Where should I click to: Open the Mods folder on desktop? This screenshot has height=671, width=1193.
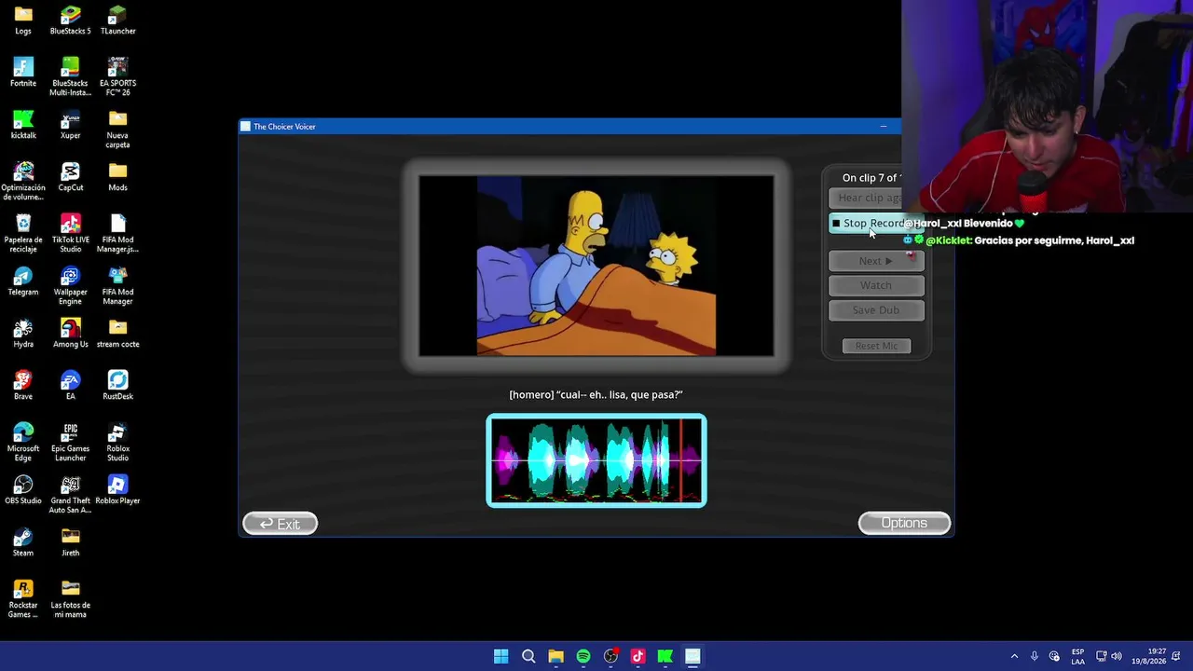pos(117,177)
